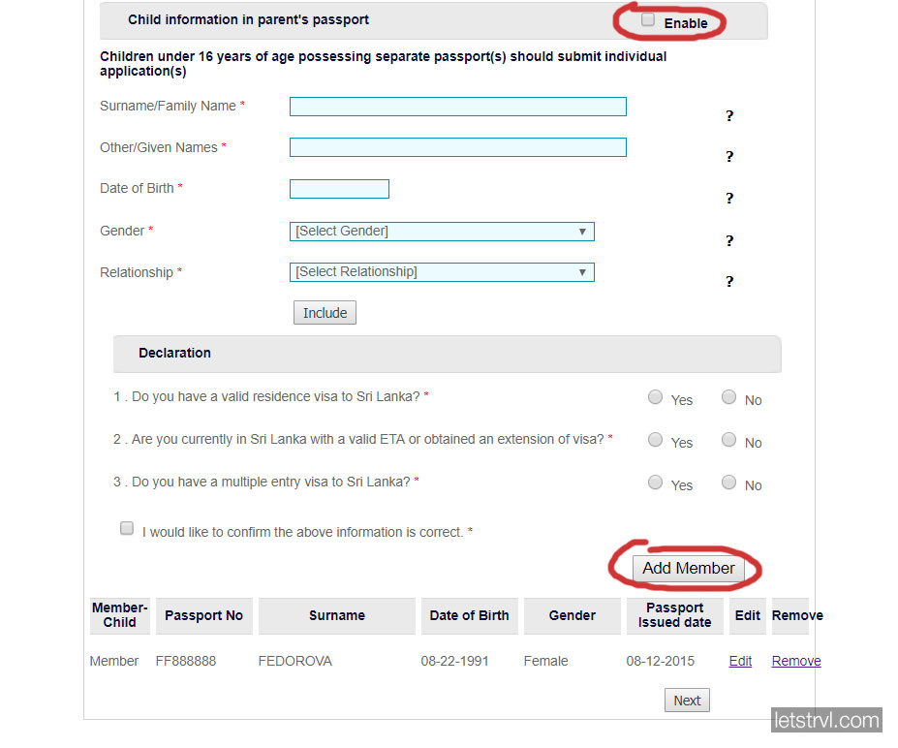Expand the Select Relationship dropdown

click(x=442, y=272)
